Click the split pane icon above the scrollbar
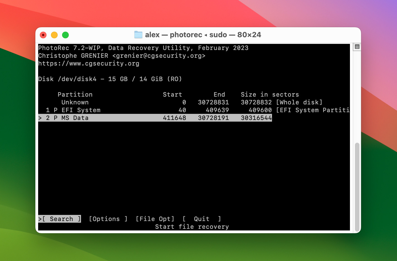Screen dimensions: 397x261 click(357, 47)
